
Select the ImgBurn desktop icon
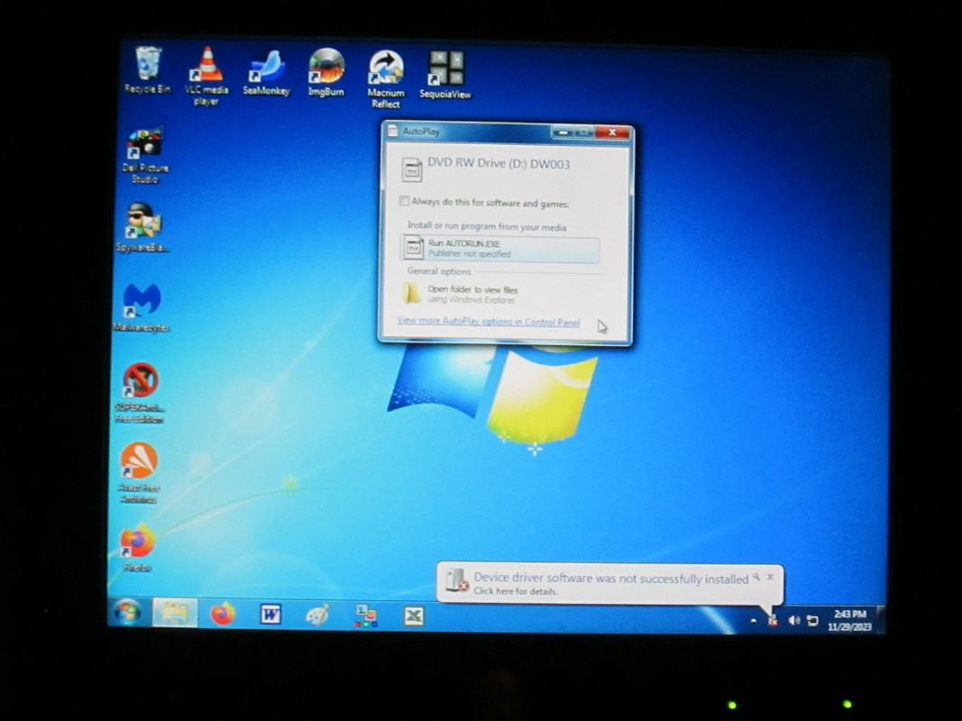pyautogui.click(x=325, y=72)
